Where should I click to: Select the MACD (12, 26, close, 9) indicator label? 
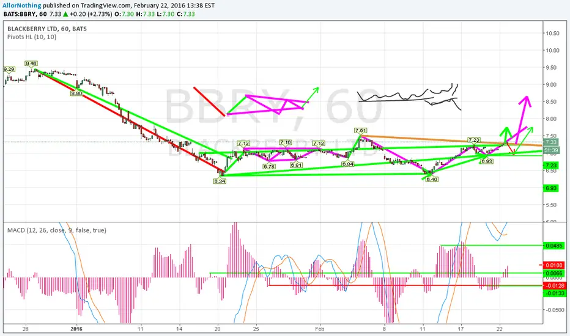pos(57,230)
